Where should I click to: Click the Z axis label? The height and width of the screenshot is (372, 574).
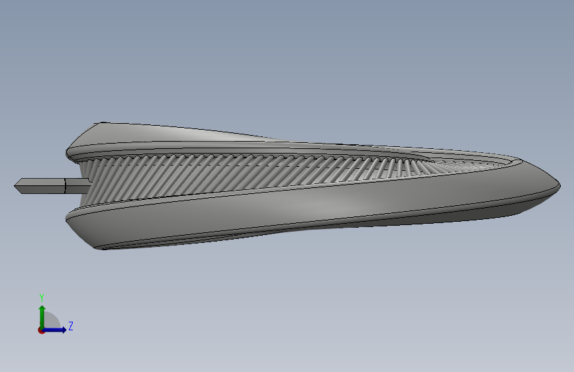click(71, 326)
